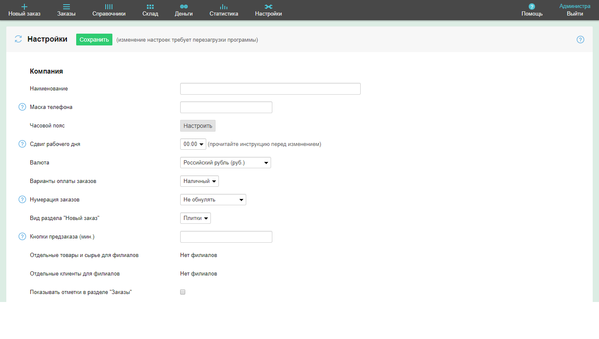Show the hint icon for Сдвиг рабочего дня
This screenshot has height=339, width=599.
pyautogui.click(x=22, y=144)
